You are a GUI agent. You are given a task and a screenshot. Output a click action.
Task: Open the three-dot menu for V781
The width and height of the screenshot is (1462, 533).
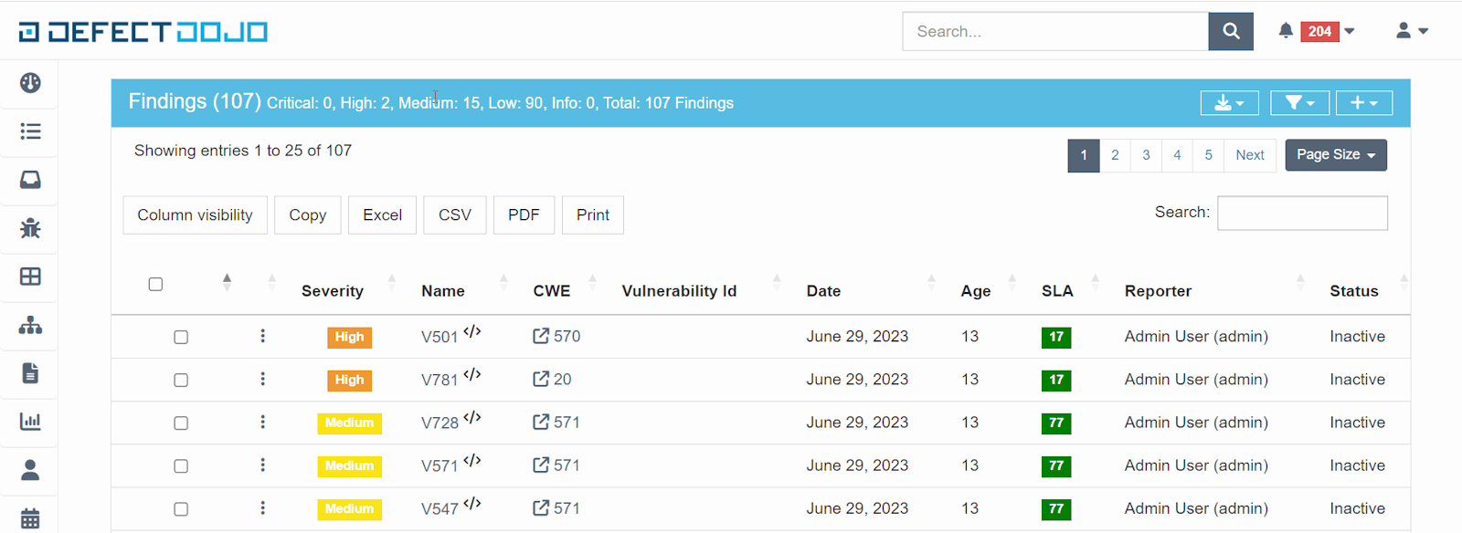(262, 379)
